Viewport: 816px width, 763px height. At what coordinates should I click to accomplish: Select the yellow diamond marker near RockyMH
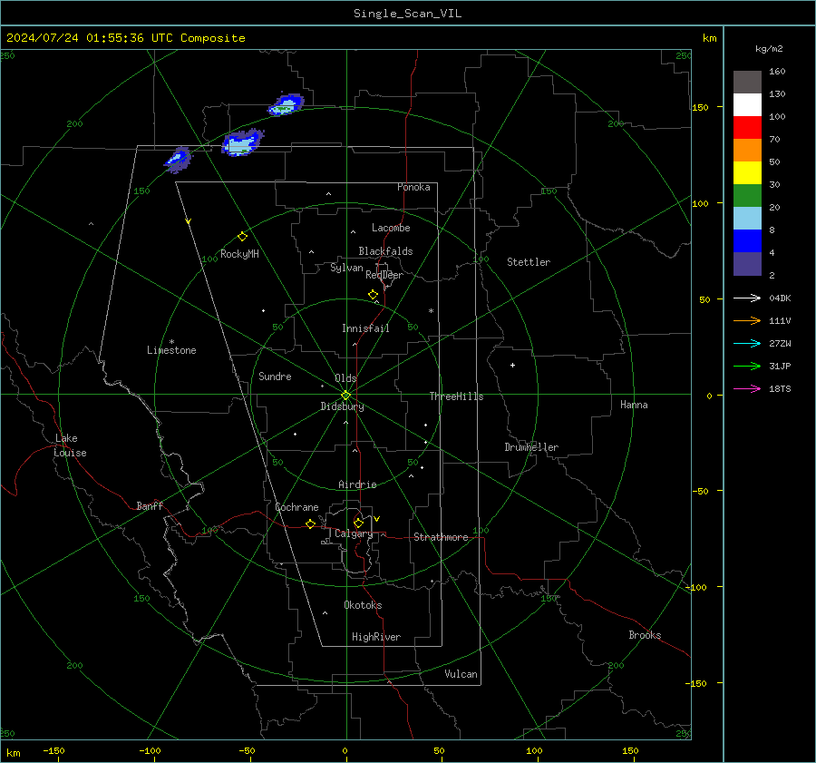[x=242, y=237]
